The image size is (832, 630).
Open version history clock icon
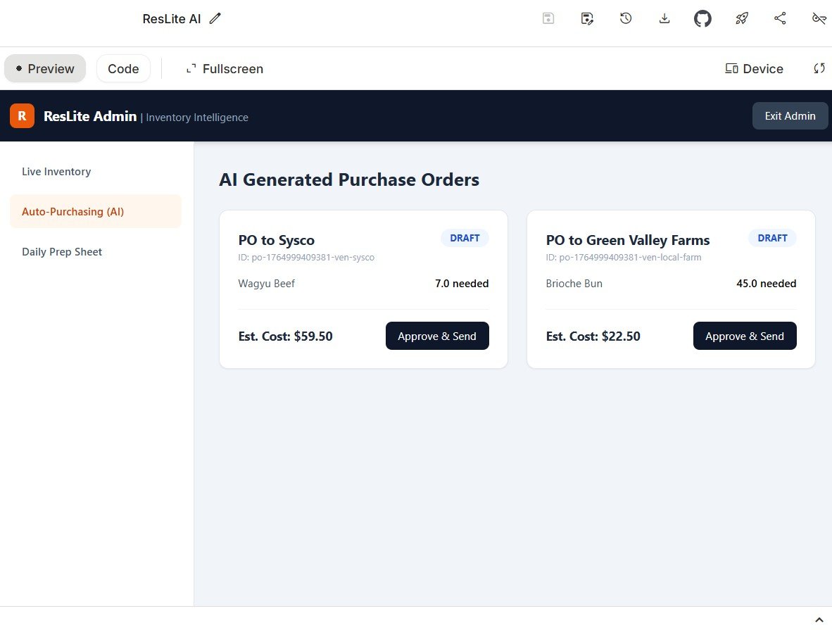(x=626, y=18)
